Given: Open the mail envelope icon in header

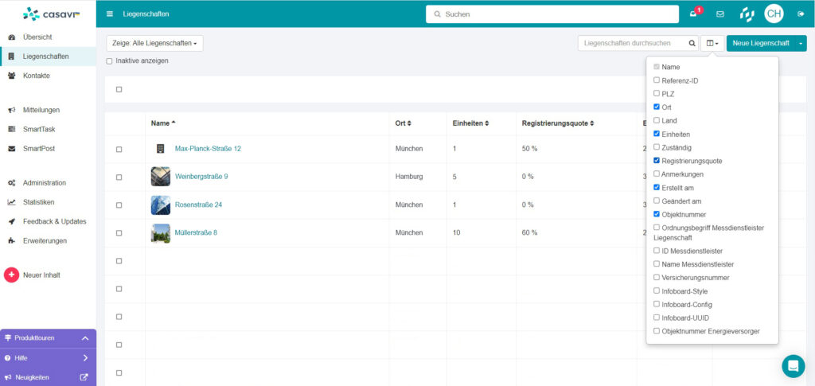Looking at the screenshot, I should point(720,14).
